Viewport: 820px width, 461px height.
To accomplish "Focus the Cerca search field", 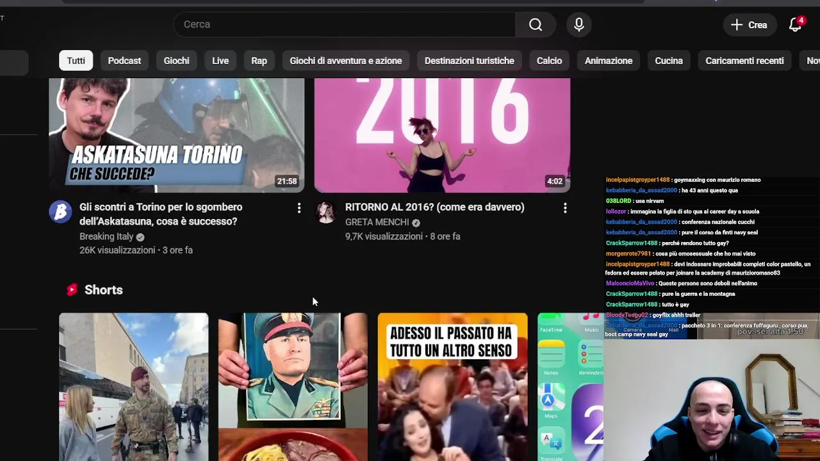I will [x=344, y=24].
